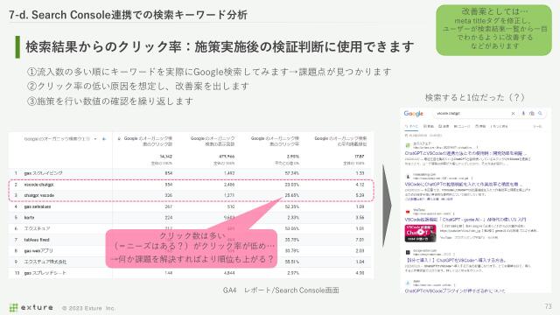Click the 25.65% click rate value
This screenshot has height=315, width=560.
coord(292,195)
